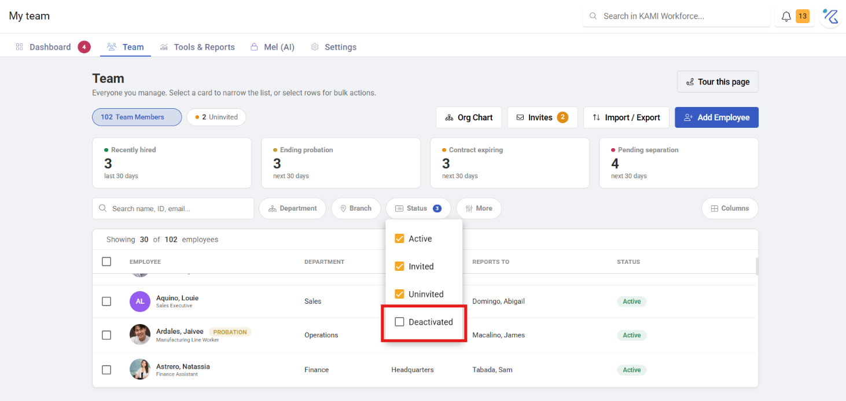The width and height of the screenshot is (846, 401).
Task: Click the Add Employee button
Action: 716,117
